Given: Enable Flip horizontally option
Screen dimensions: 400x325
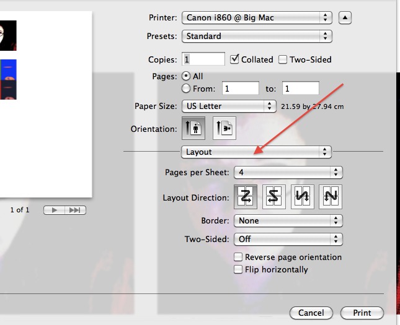Looking at the screenshot, I should pos(238,269).
